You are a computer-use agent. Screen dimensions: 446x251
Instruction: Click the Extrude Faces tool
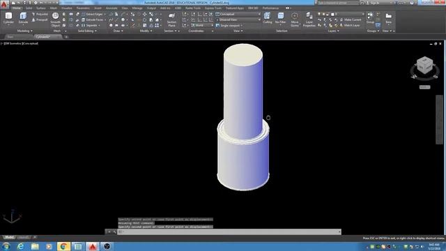pos(93,20)
